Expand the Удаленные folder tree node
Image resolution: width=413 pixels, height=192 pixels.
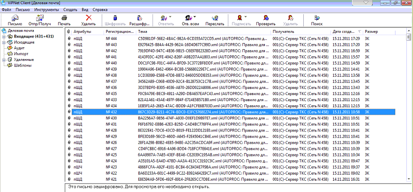click(x=4, y=59)
